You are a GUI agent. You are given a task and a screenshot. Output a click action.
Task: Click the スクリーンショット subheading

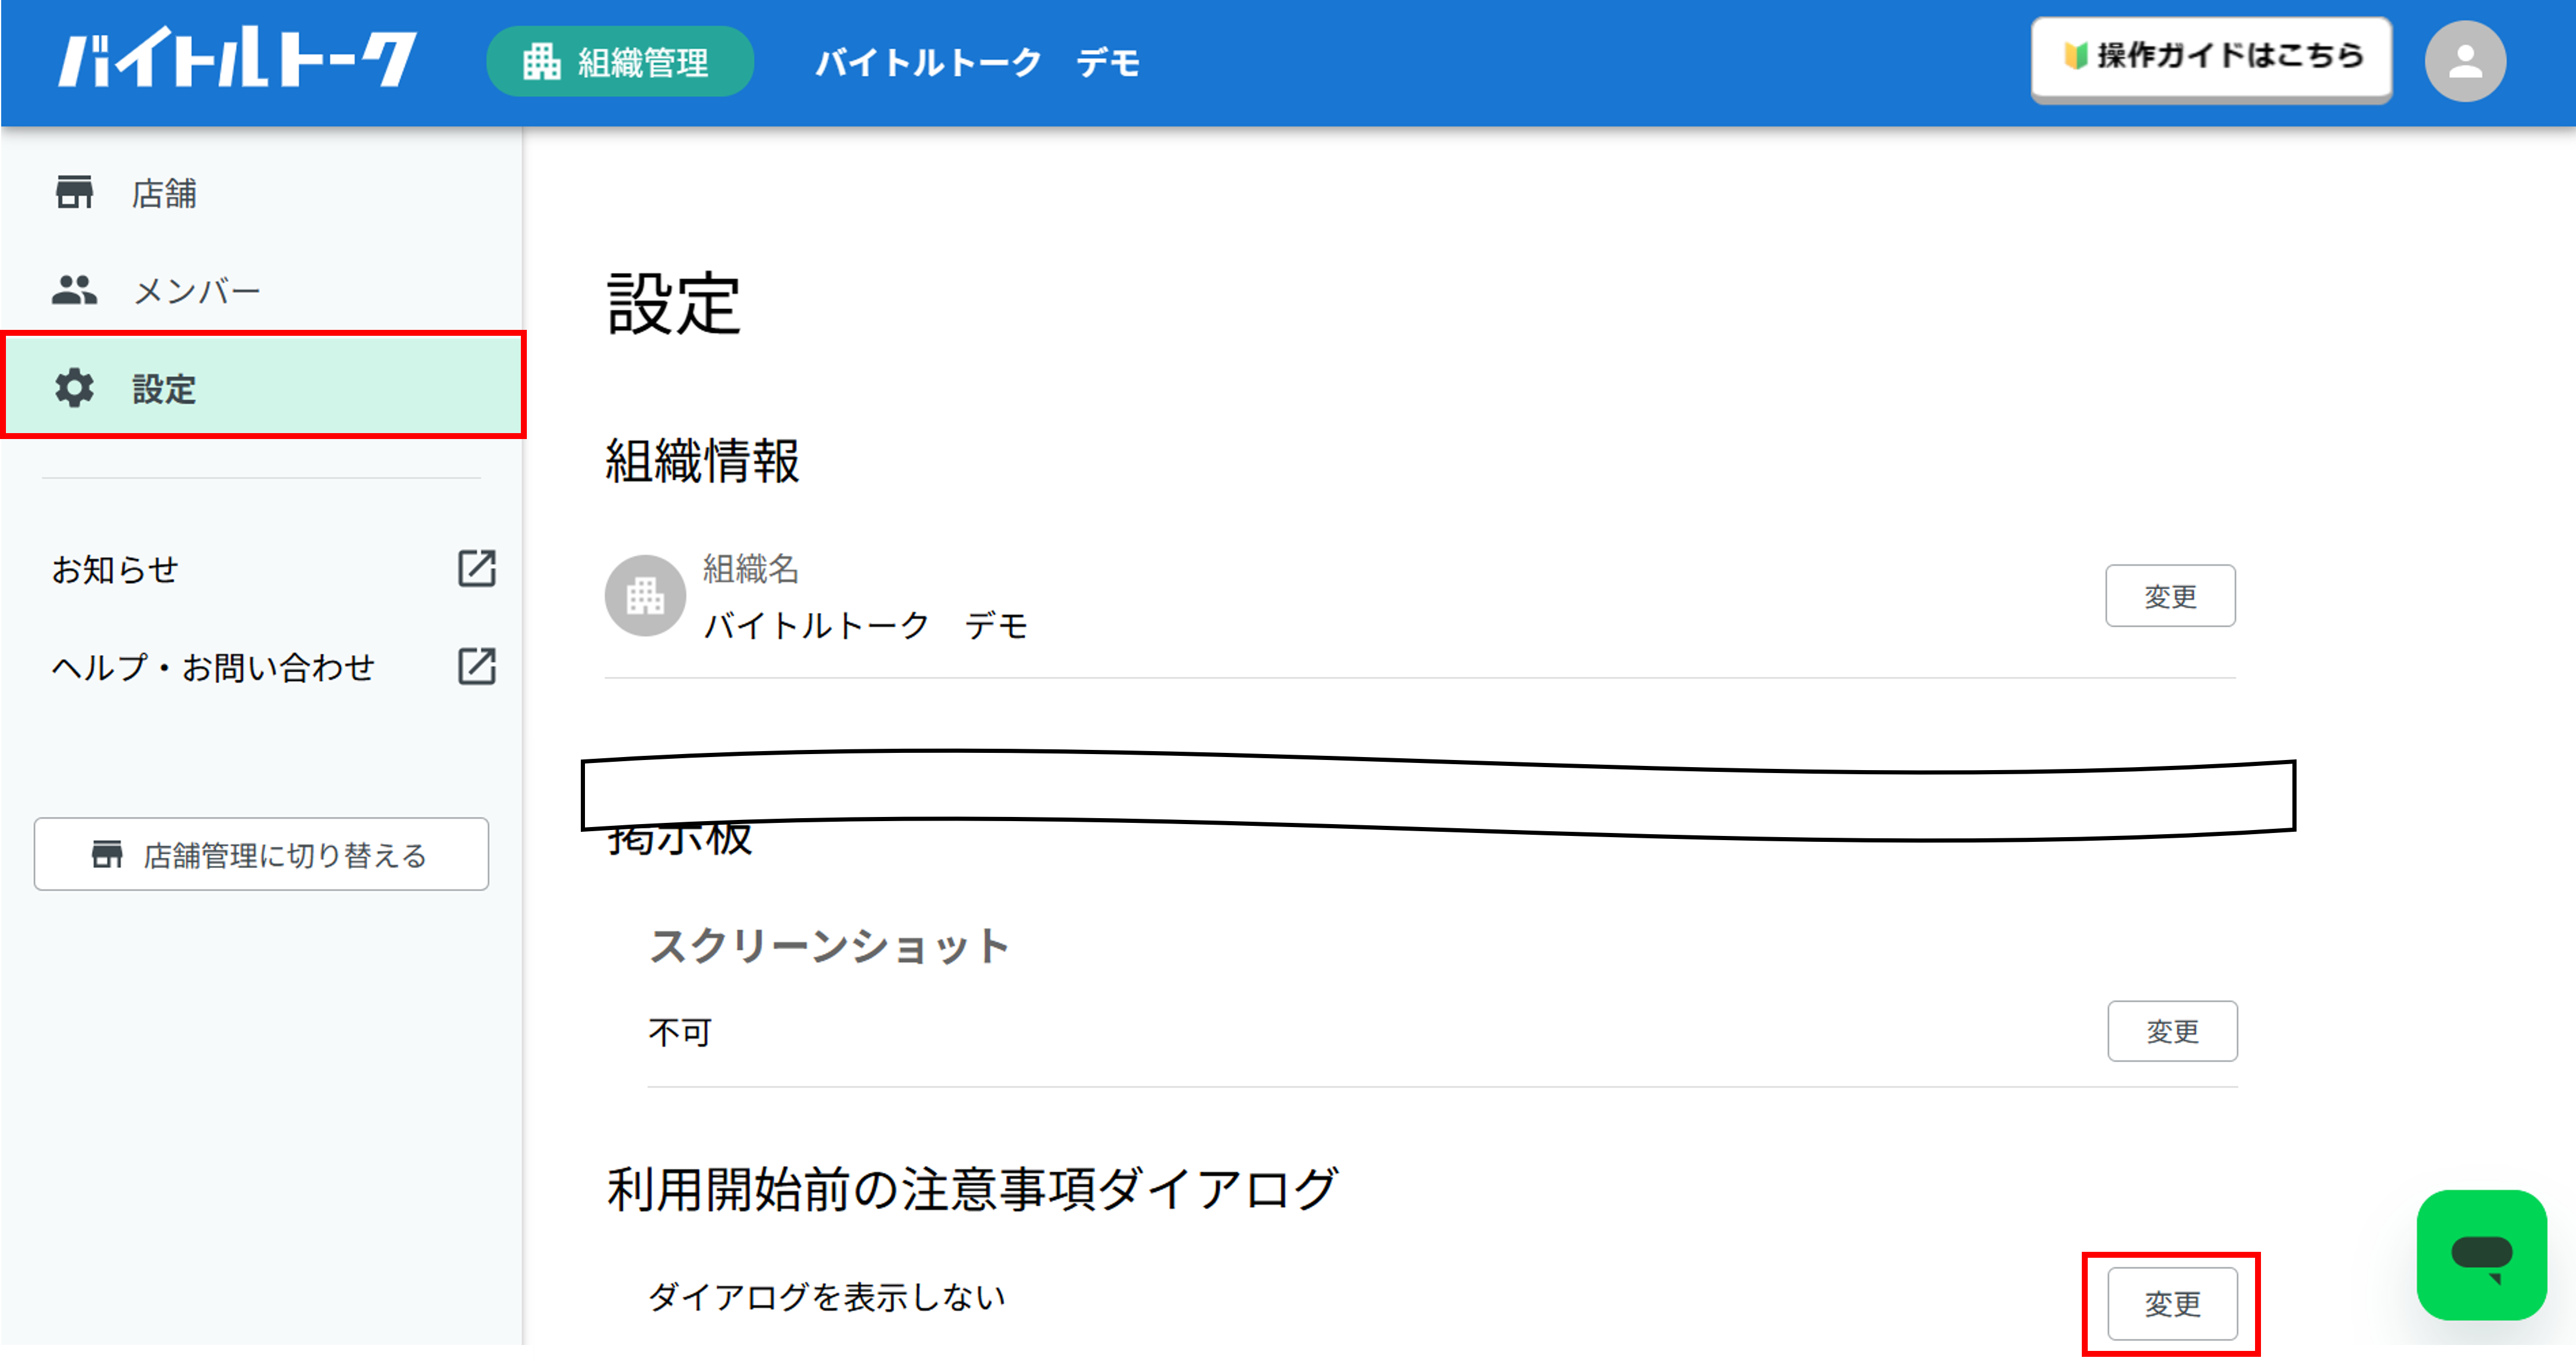829,945
